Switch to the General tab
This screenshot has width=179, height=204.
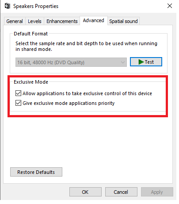[x=15, y=21]
